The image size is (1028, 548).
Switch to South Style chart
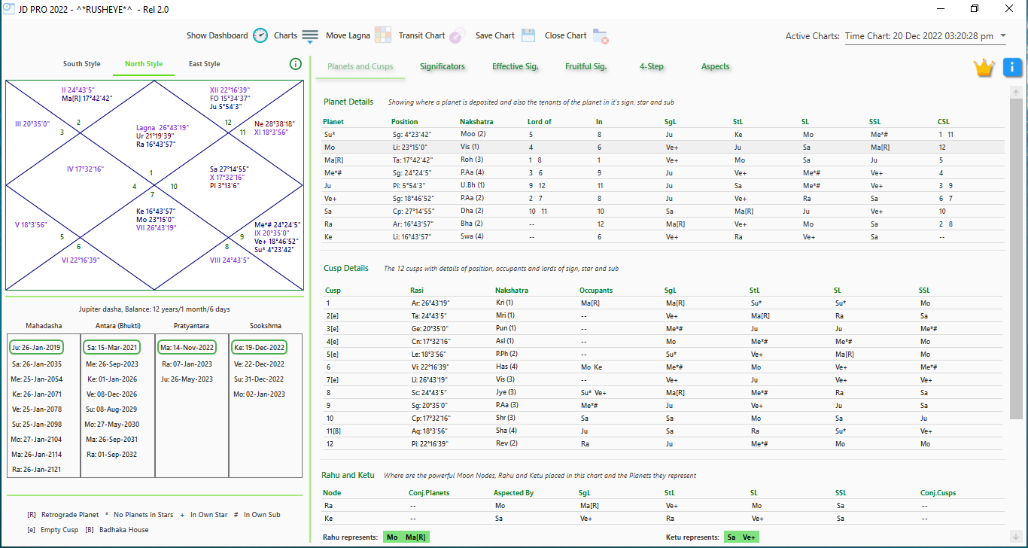[x=82, y=64]
